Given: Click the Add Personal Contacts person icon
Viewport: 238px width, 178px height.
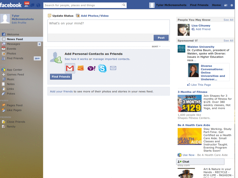Looking at the screenshot, I should 56,58.
